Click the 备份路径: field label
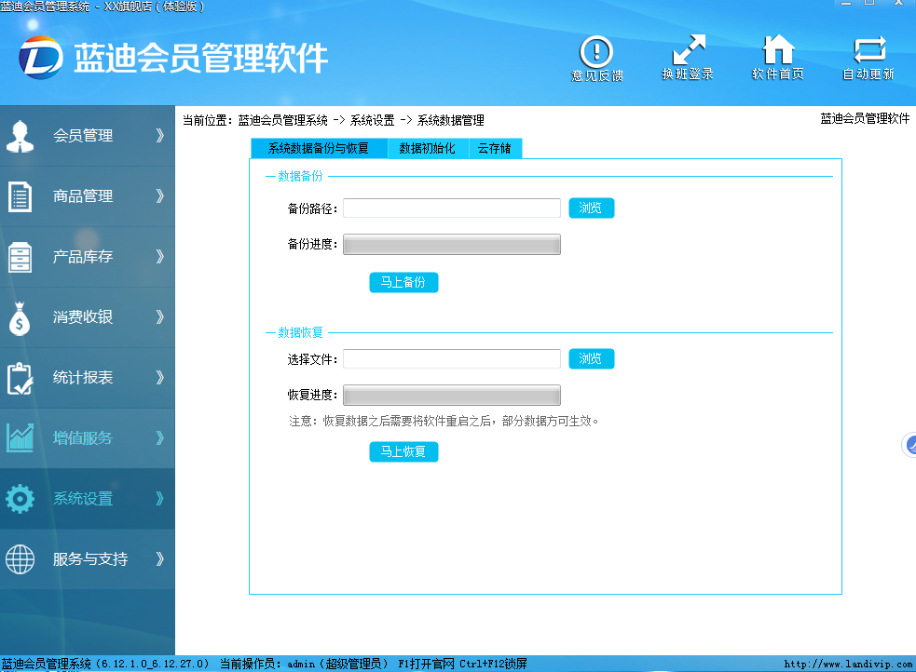Image resolution: width=916 pixels, height=672 pixels. [312, 208]
